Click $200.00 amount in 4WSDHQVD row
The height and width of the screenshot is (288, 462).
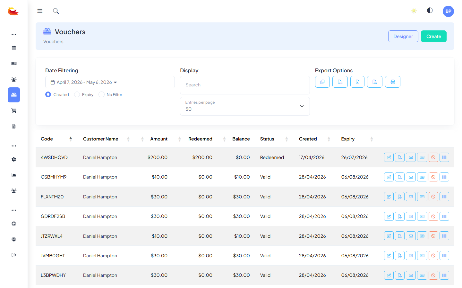pos(158,157)
